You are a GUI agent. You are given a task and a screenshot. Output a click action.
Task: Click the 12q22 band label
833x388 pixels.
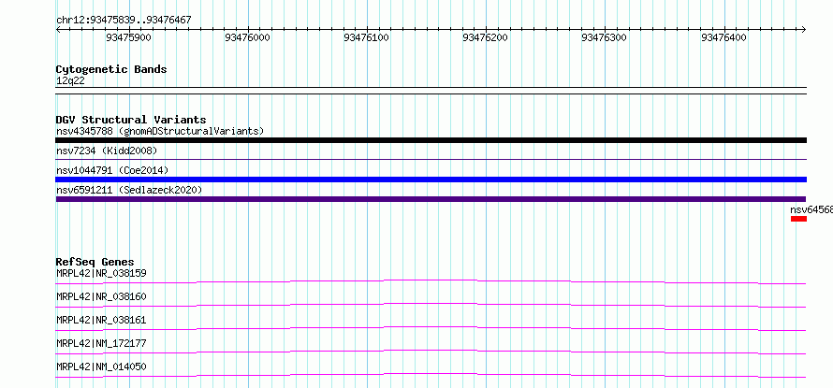click(70, 81)
